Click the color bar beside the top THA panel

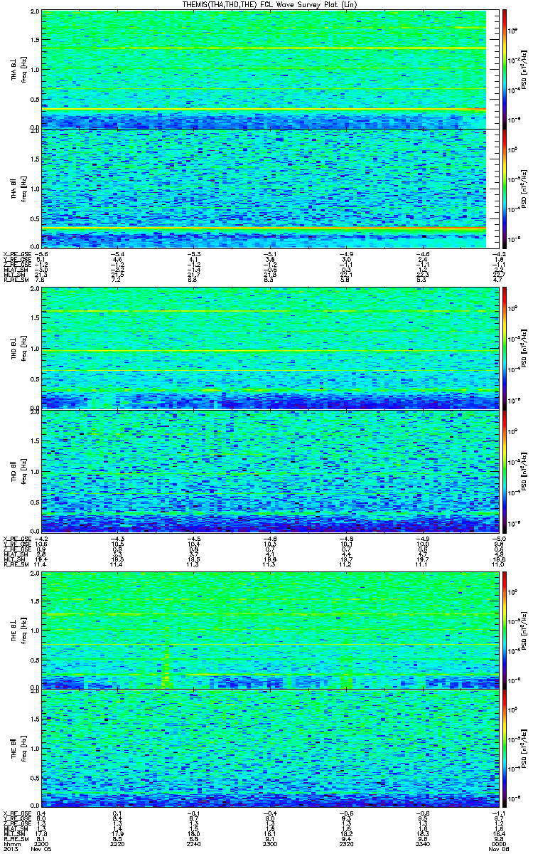click(505, 69)
